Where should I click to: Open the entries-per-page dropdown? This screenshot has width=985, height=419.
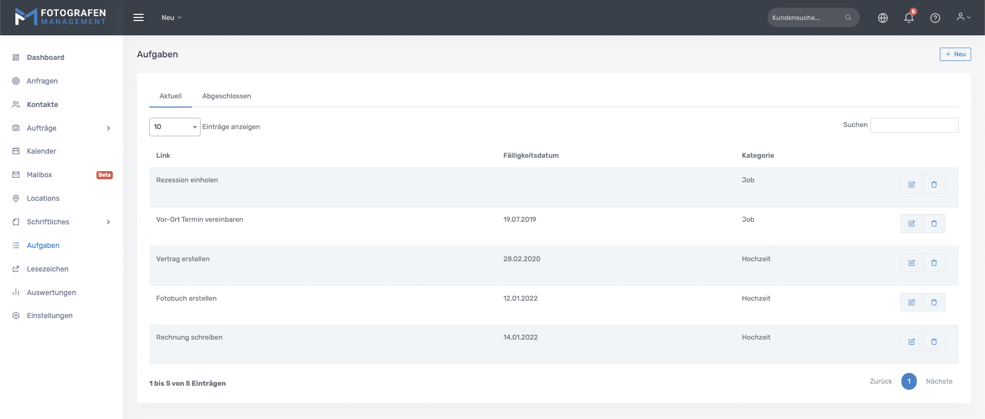point(174,127)
